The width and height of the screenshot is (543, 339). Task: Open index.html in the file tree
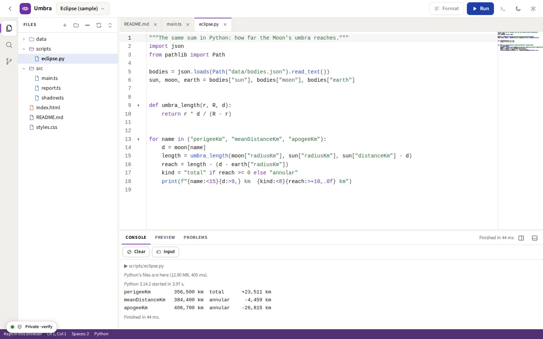click(x=68, y=108)
